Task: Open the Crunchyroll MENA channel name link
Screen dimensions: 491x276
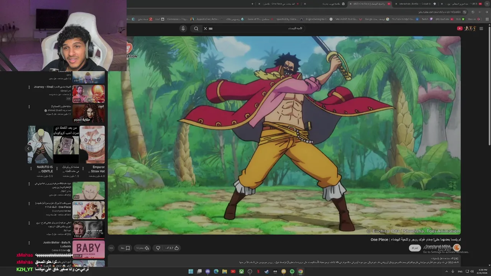Action: click(x=438, y=246)
